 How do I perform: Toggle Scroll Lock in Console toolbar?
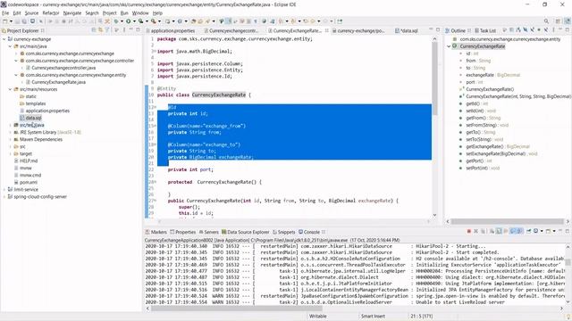point(499,231)
